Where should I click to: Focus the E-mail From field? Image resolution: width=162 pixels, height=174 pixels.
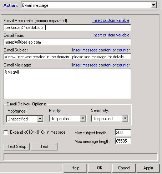point(67,42)
